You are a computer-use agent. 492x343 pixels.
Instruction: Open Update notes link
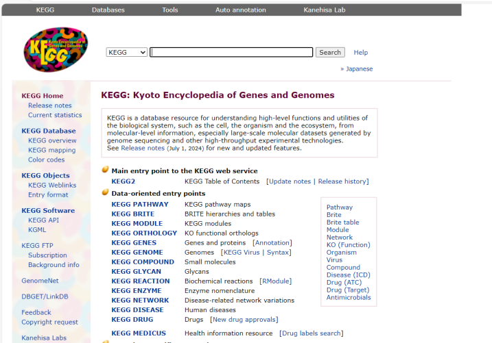pos(290,181)
